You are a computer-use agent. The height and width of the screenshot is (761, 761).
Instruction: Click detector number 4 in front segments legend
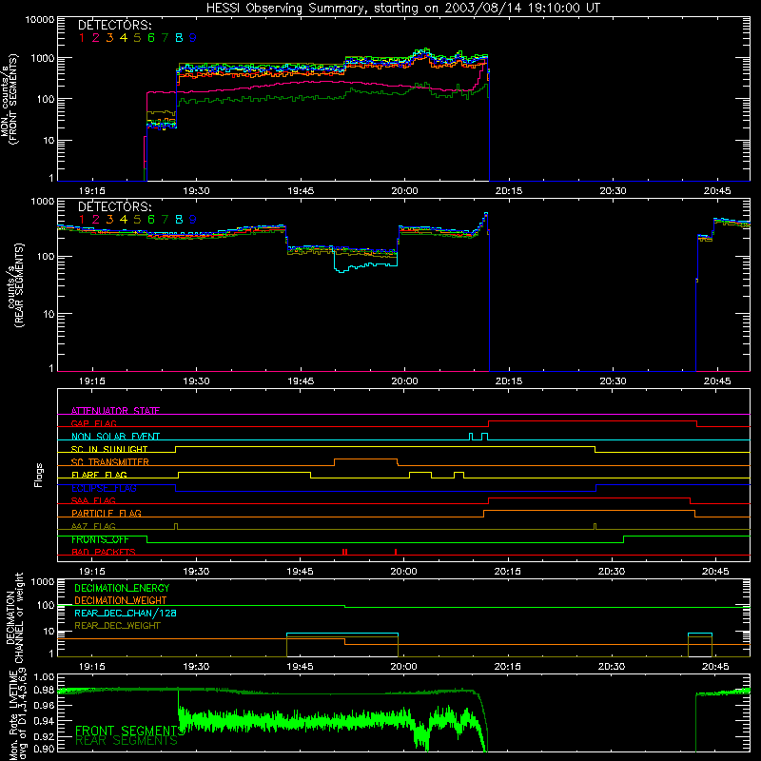(x=124, y=38)
